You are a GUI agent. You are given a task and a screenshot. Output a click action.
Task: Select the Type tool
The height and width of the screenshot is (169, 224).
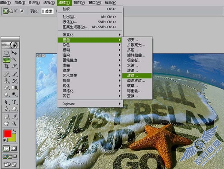tap(14, 102)
